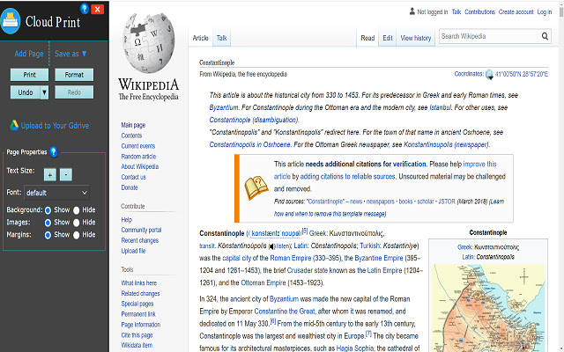Click the coordinates globe icon
This screenshot has height=352, width=564.
tap(489, 74)
